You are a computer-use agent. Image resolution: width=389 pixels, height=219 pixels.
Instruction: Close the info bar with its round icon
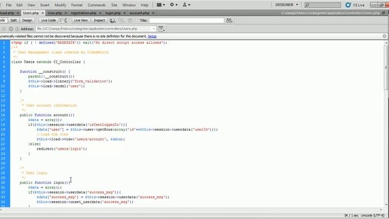384,36
